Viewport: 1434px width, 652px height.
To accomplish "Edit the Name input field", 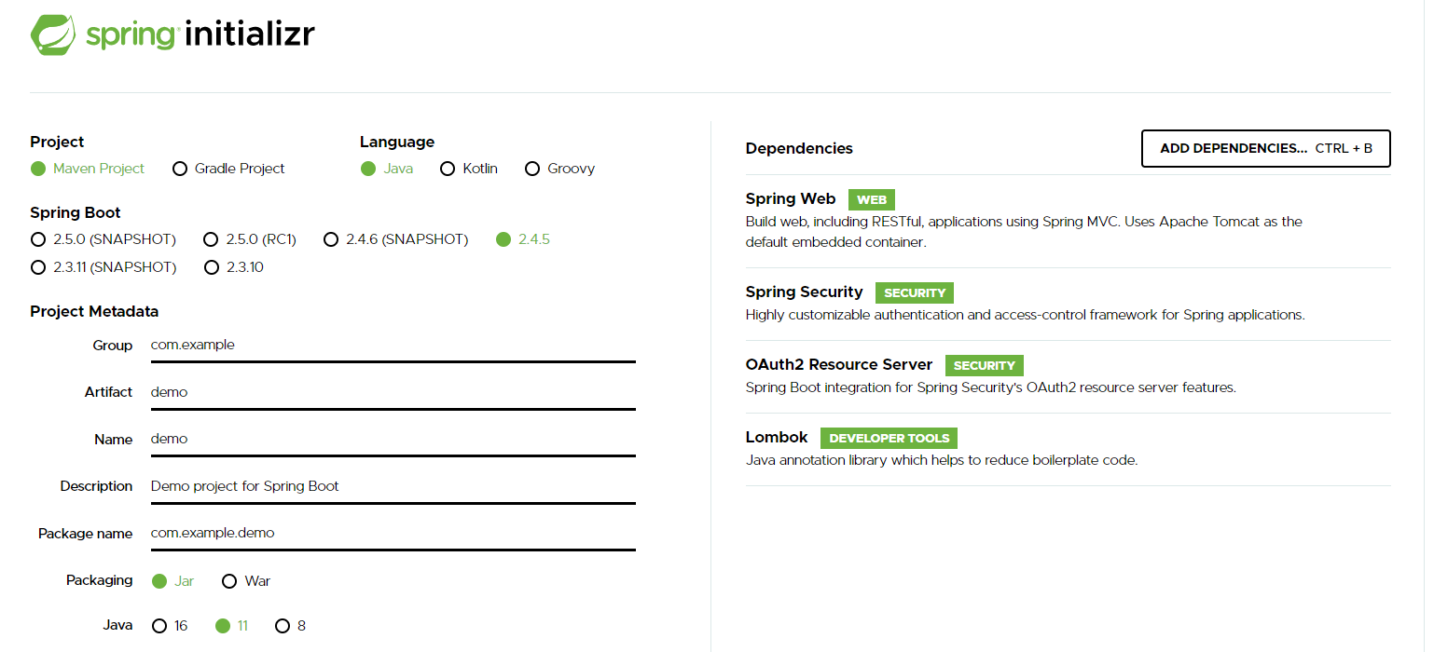I will coord(393,439).
